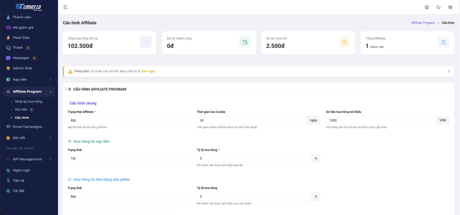This screenshot has width=460, height=215.
Task: Open Rút tiền submenu item
Action: tap(21, 110)
